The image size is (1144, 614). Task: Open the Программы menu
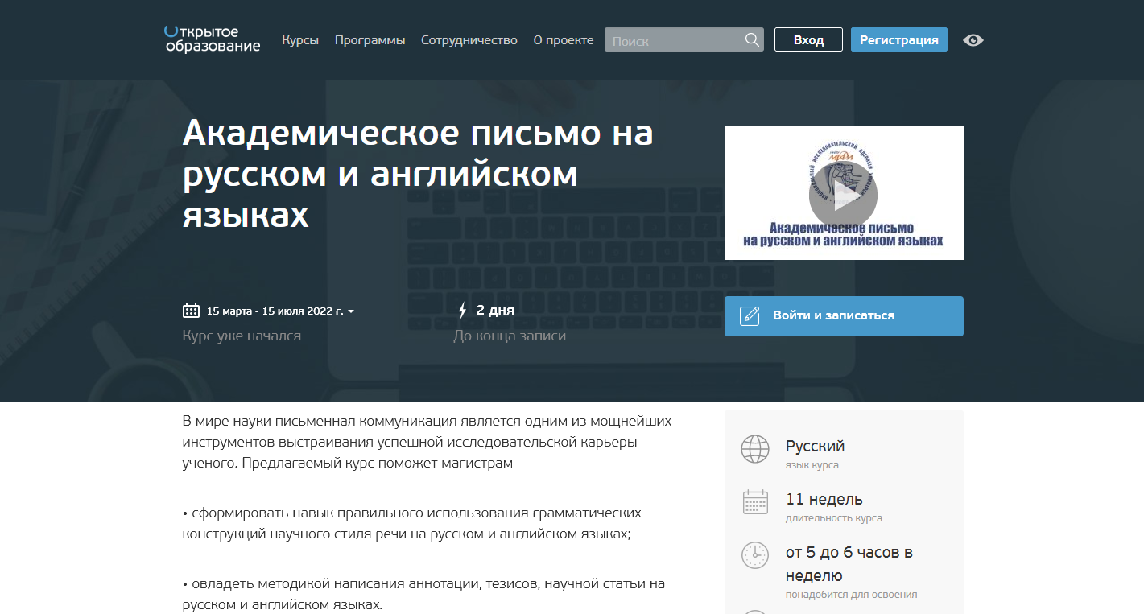pos(369,39)
